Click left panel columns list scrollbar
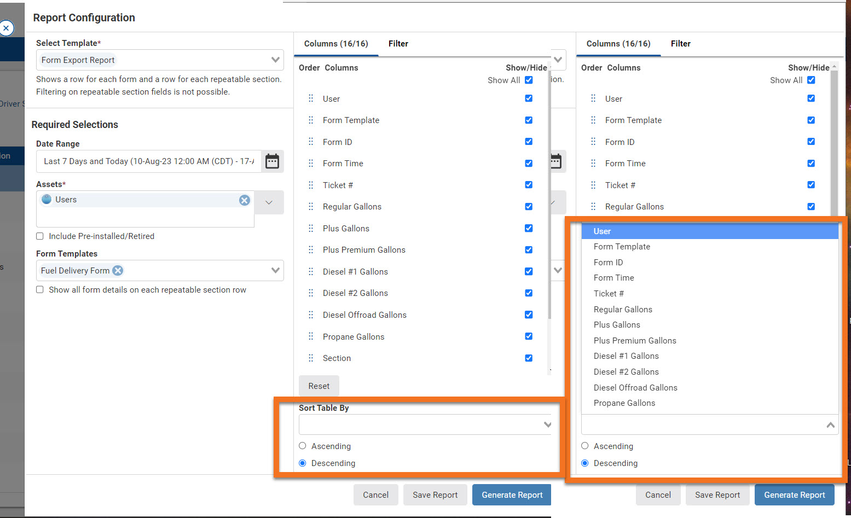Image resolution: width=851 pixels, height=518 pixels. (x=549, y=194)
